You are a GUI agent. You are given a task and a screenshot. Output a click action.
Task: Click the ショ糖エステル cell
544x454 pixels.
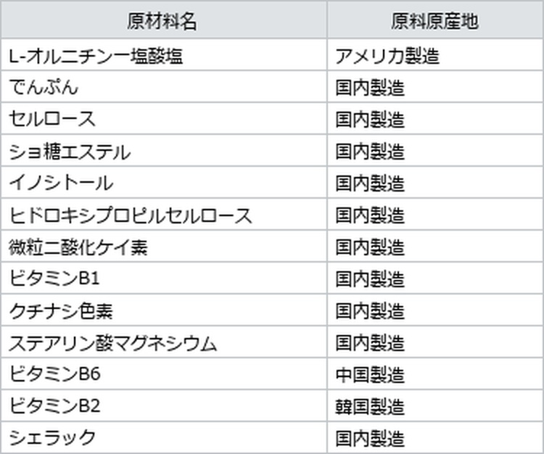tap(164, 151)
